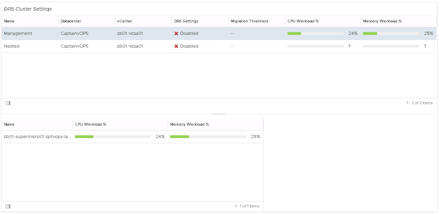Click the host's 24% CPU workload bar

tap(113, 137)
